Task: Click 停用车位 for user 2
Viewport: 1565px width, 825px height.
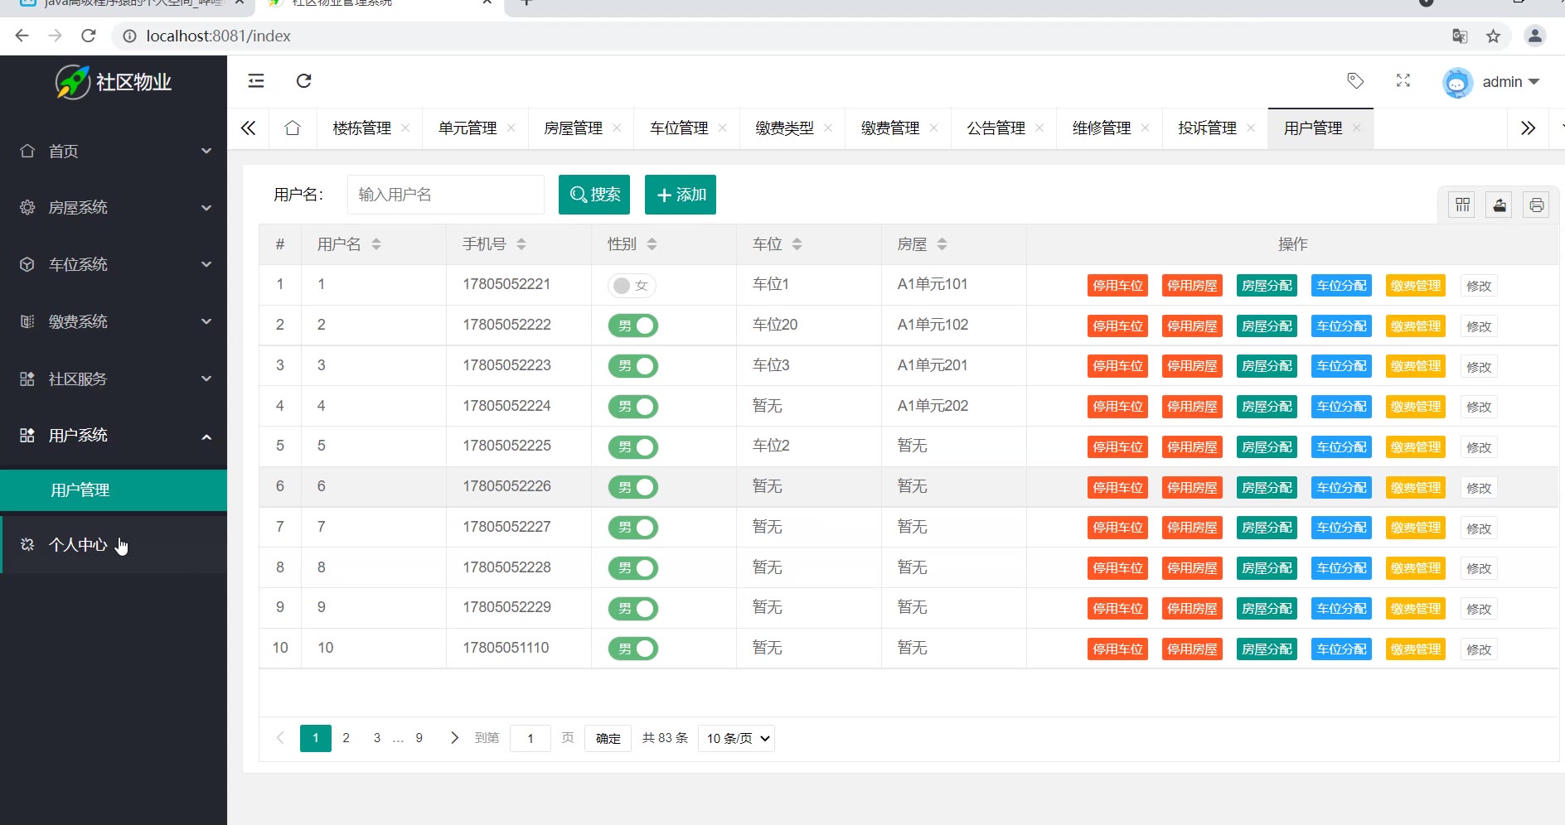Action: pos(1117,326)
